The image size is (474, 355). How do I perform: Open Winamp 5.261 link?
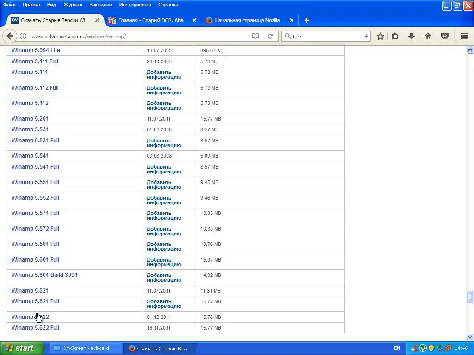30,119
